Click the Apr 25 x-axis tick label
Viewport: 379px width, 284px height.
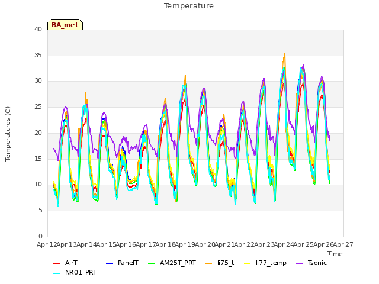pos(304,244)
